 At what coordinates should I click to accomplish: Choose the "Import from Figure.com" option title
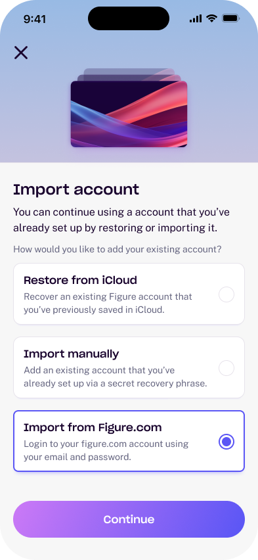pos(93,427)
